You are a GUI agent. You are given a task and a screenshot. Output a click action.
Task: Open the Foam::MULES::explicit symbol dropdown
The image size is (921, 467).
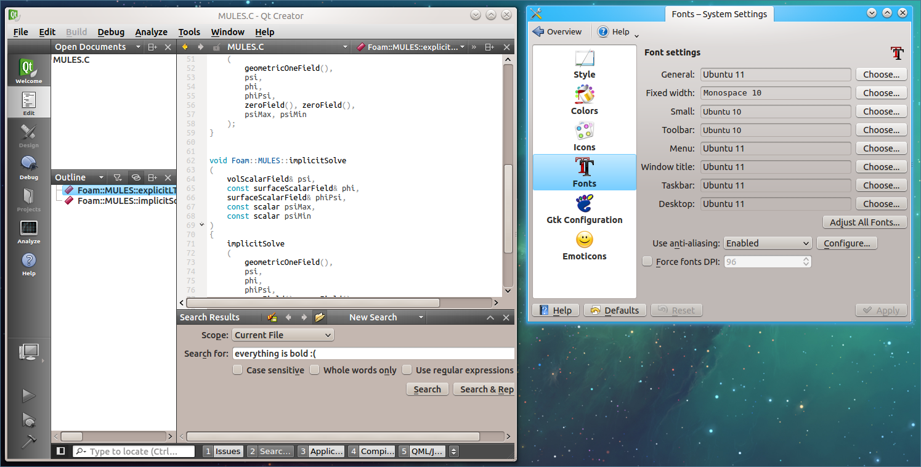click(463, 47)
